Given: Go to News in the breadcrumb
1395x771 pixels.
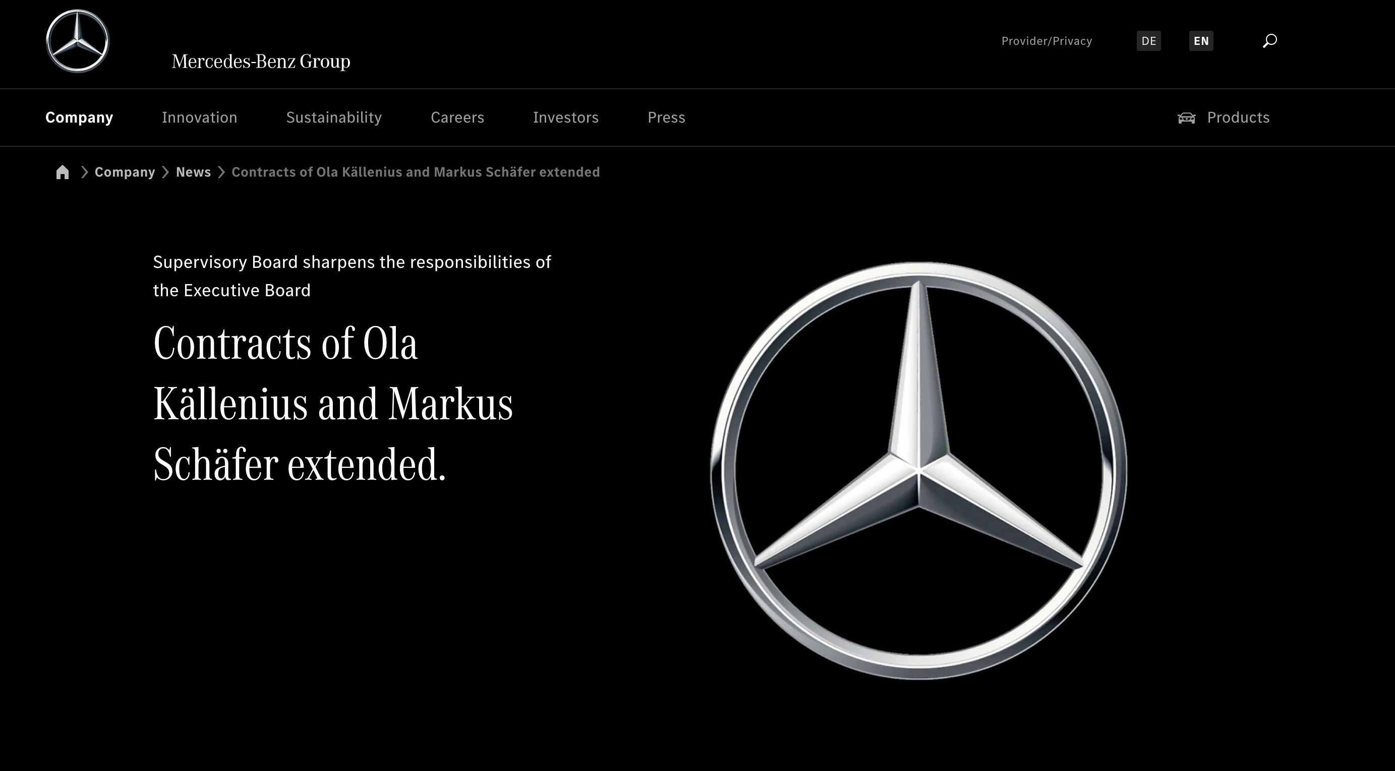Looking at the screenshot, I should click(x=193, y=172).
